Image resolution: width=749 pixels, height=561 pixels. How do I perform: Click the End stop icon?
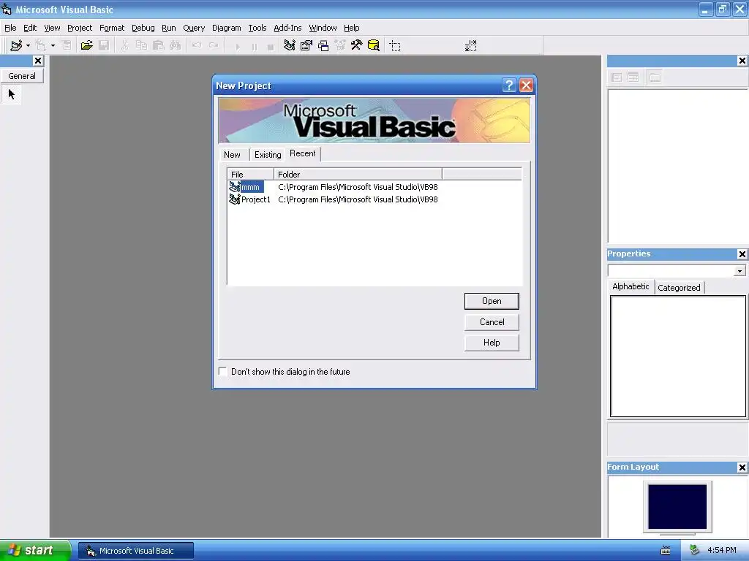point(271,46)
